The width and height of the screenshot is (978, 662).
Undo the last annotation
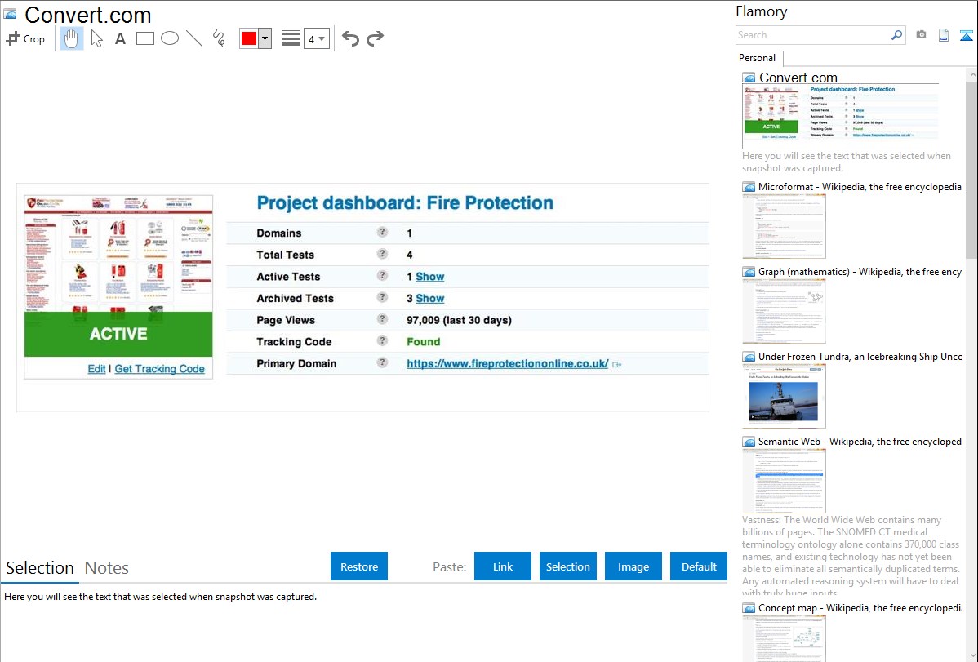click(350, 38)
